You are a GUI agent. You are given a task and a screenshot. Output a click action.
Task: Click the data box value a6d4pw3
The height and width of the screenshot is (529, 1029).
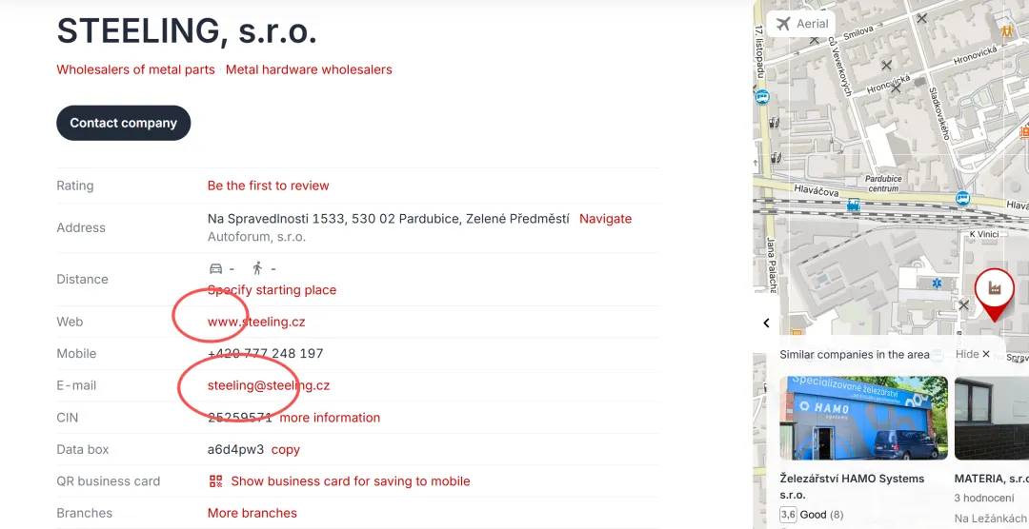[235, 450]
